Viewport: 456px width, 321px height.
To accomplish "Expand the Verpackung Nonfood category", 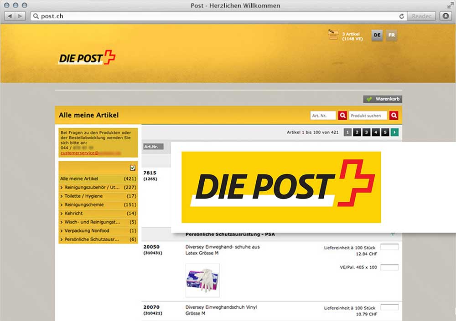I will pos(98,231).
